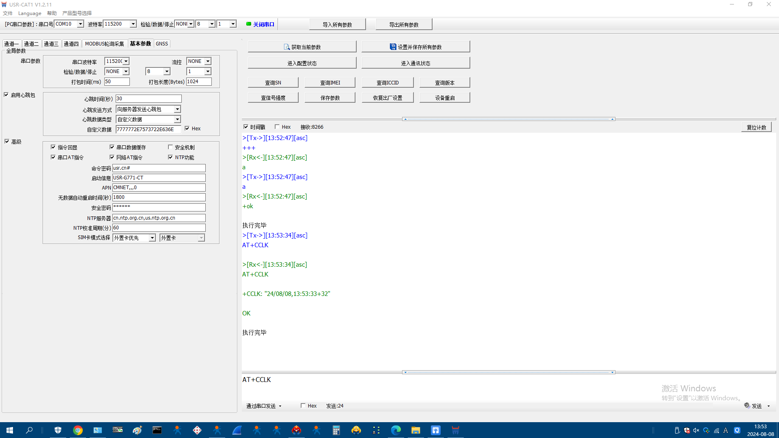Open taskbar search magnifier

(x=29, y=430)
